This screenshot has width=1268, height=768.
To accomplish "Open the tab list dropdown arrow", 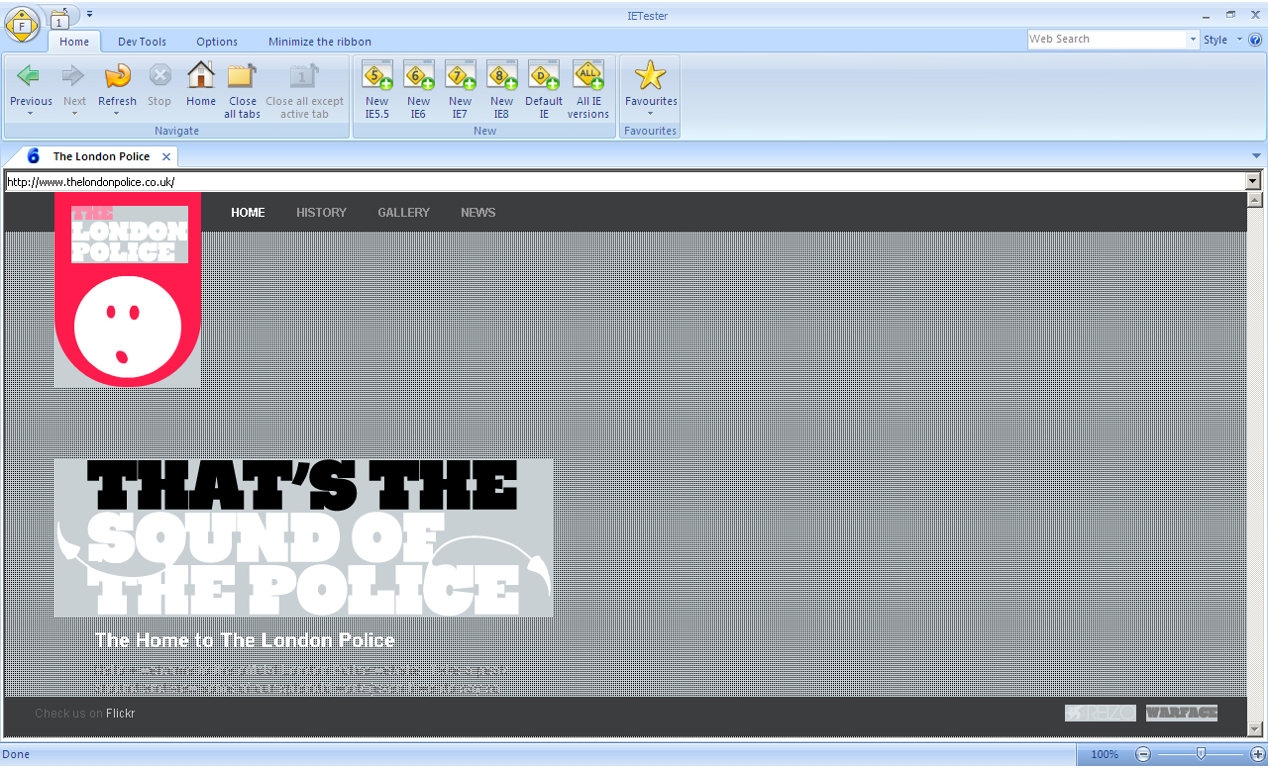I will click(1257, 155).
